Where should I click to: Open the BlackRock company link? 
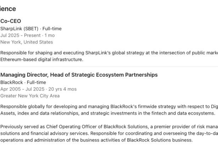click(x=11, y=82)
